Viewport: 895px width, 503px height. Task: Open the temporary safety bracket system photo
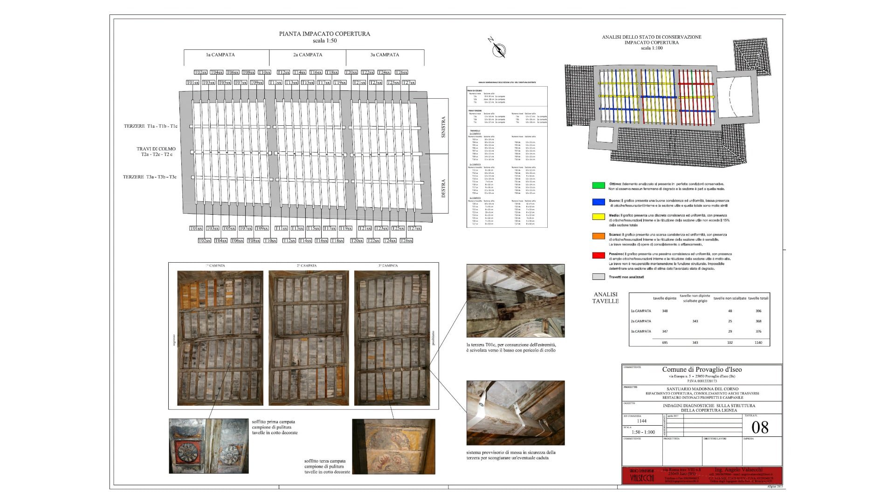(516, 413)
